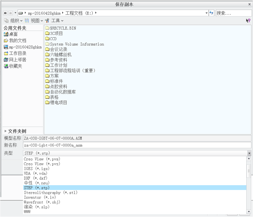Click the 搜索 search field
The height and width of the screenshot is (217, 253).
tap(234, 13)
